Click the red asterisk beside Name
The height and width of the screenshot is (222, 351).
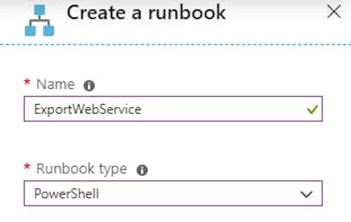pyautogui.click(x=27, y=82)
